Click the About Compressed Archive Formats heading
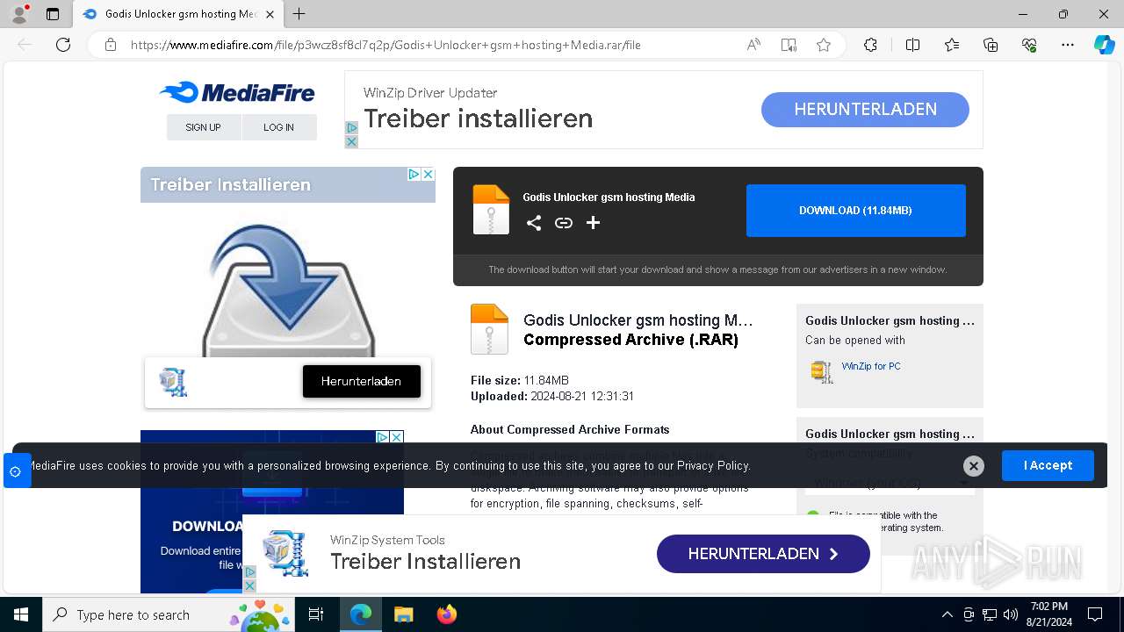This screenshot has width=1124, height=632. (x=570, y=429)
